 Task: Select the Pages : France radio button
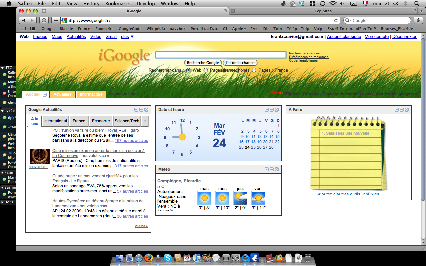254,70
